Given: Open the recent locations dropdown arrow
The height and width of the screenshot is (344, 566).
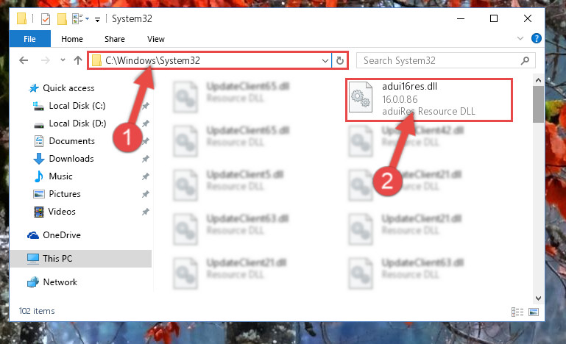Looking at the screenshot, I should click(x=63, y=60).
